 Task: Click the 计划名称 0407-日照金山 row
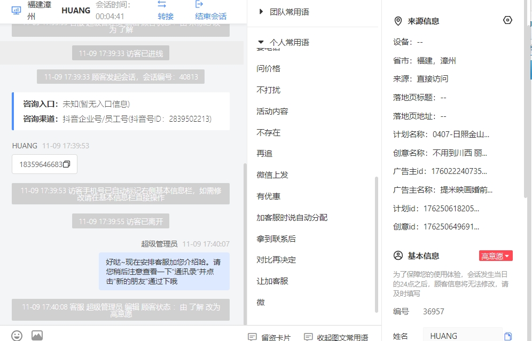tap(441, 134)
